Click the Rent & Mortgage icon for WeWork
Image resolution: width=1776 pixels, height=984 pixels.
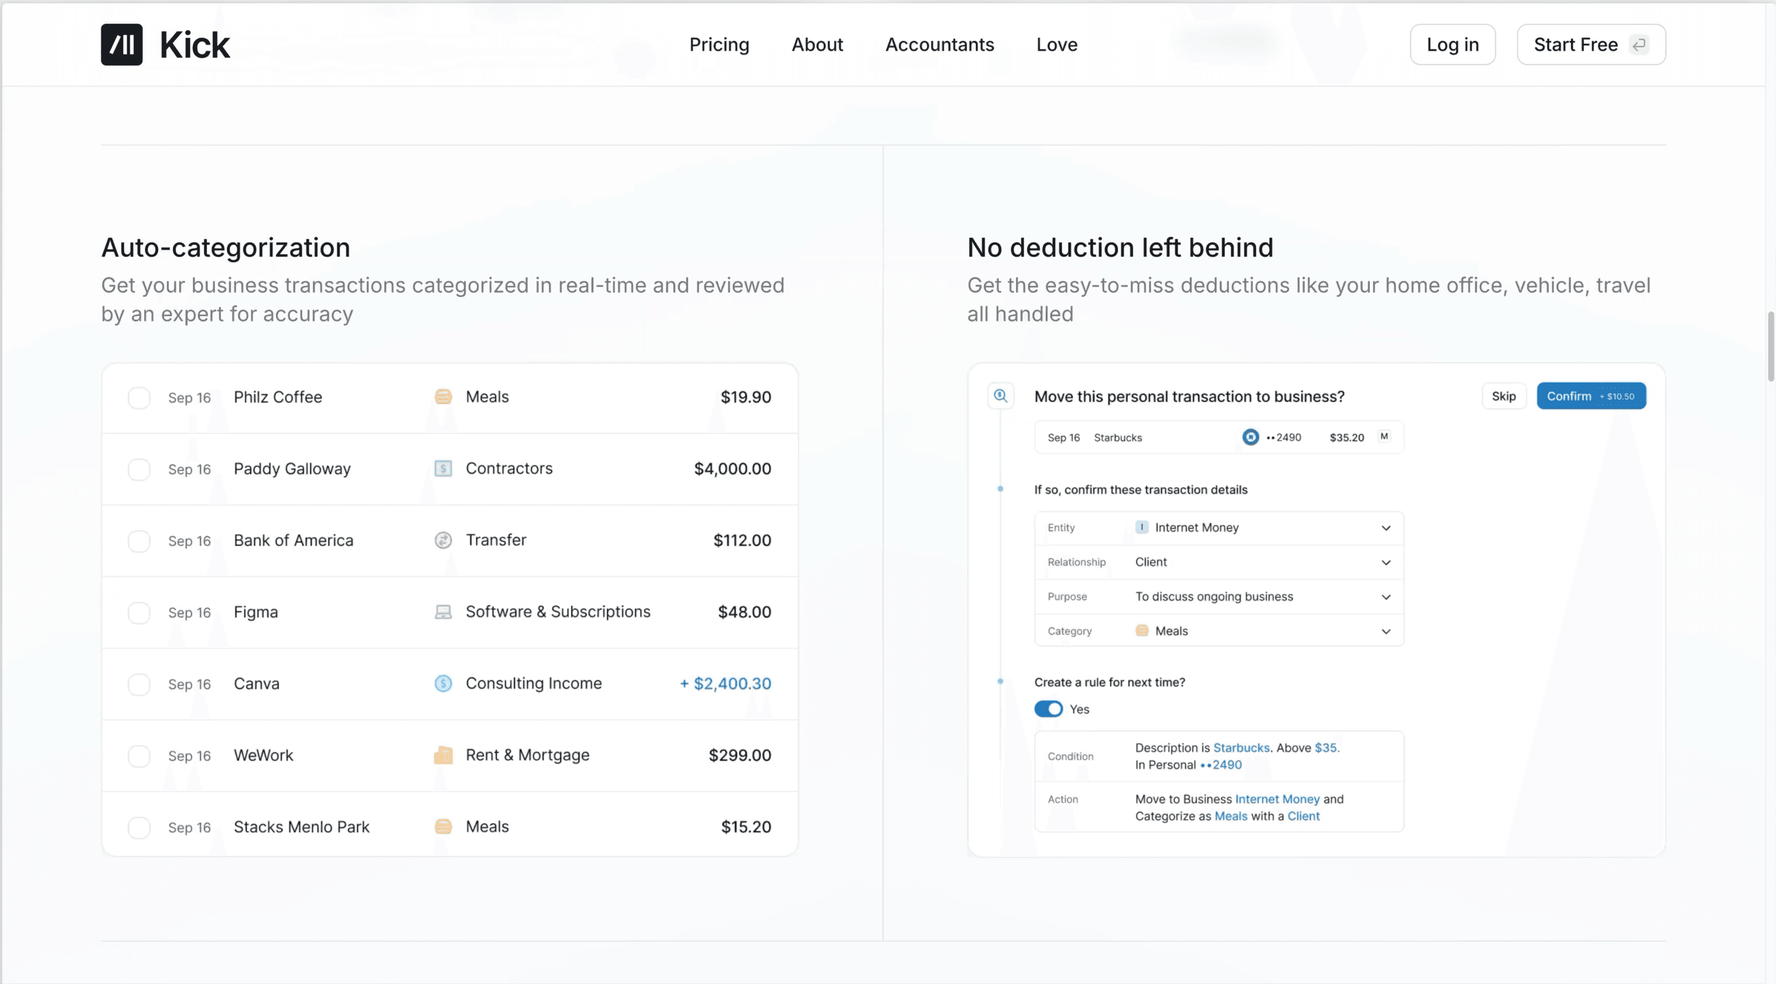coord(443,756)
